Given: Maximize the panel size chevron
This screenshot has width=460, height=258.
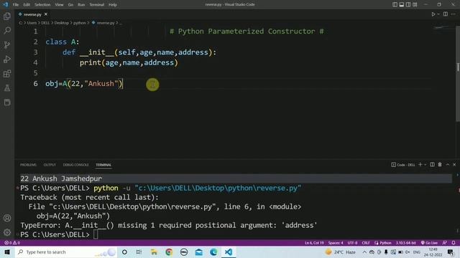Looking at the screenshot, I should (x=447, y=165).
